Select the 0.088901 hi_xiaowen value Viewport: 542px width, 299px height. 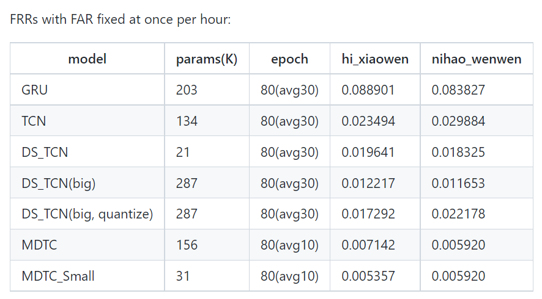click(368, 90)
